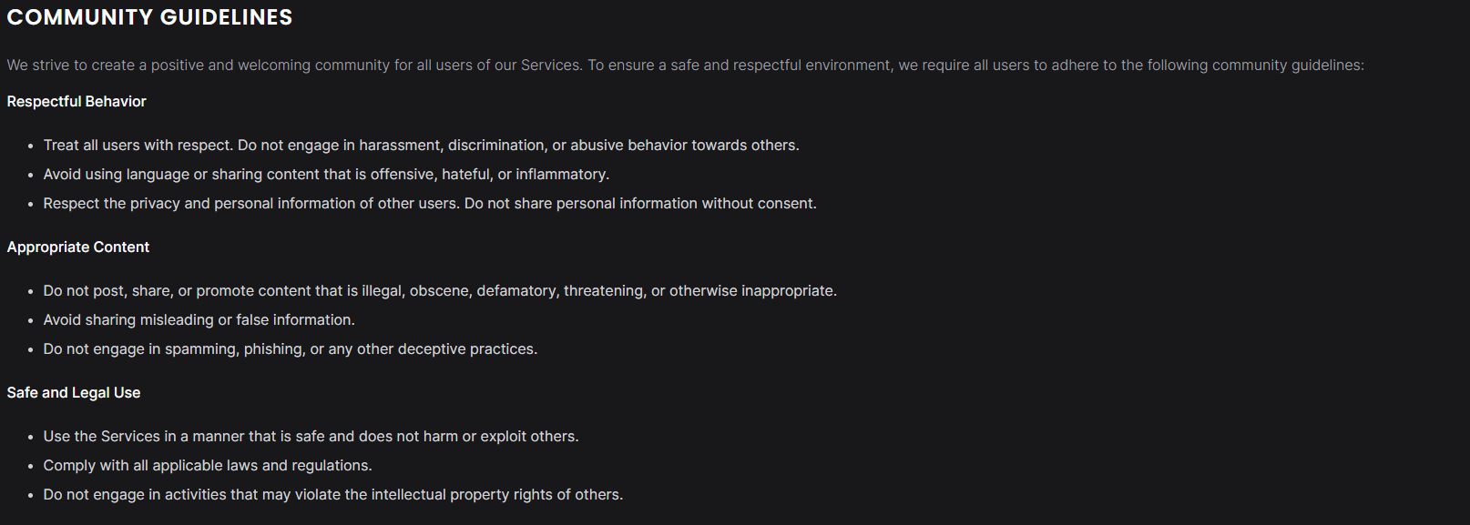Click the 'Use the Services in a manner' bullet
Screen dimensions: 1470x525
[x=311, y=437]
